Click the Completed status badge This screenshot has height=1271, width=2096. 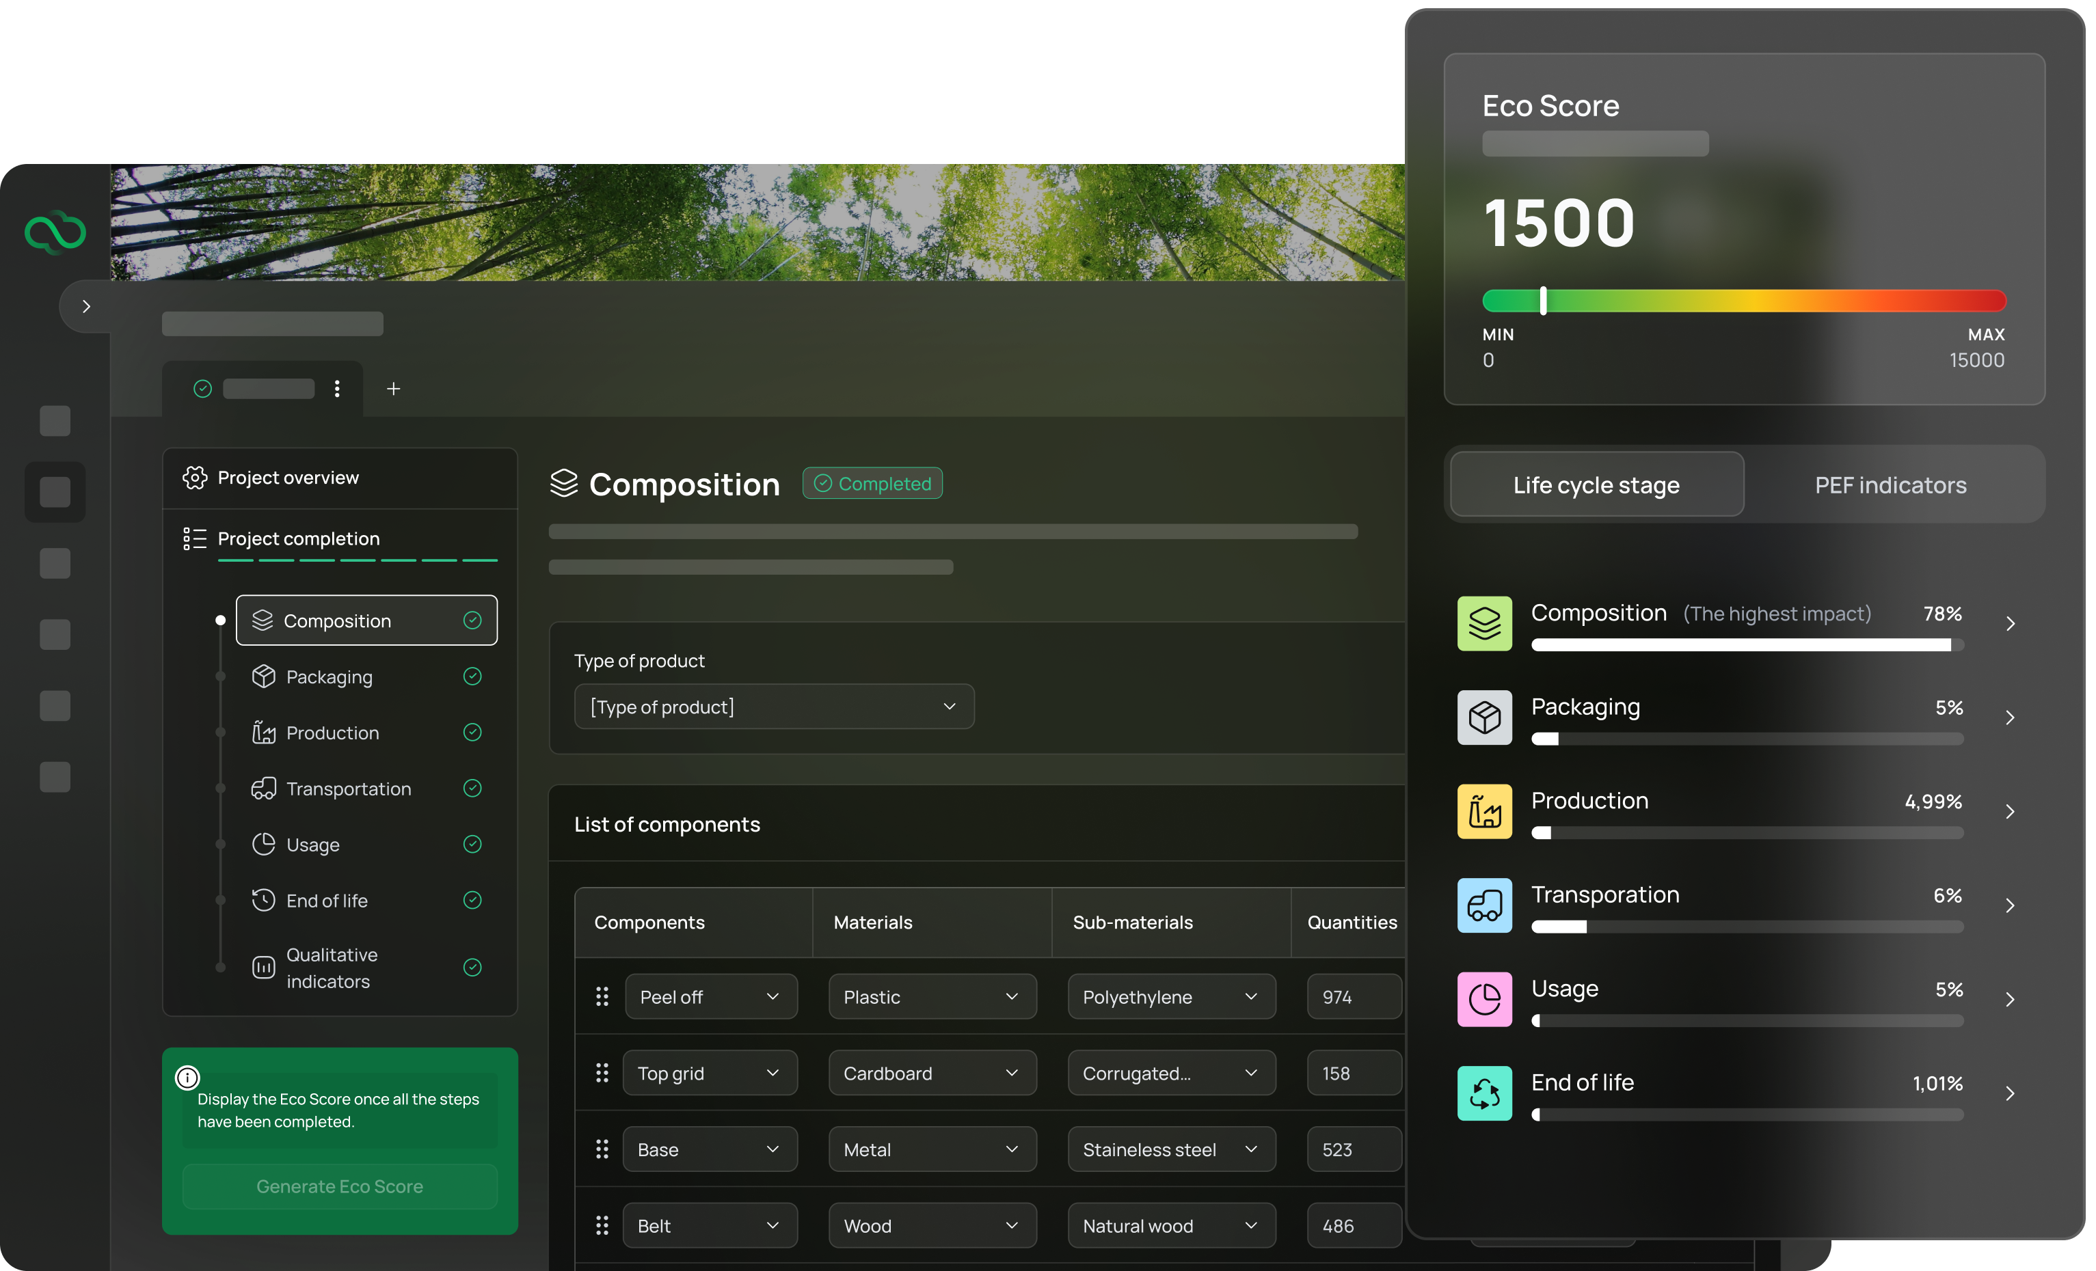872,484
